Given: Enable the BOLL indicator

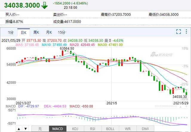Looking at the screenshot, I should [110, 129].
